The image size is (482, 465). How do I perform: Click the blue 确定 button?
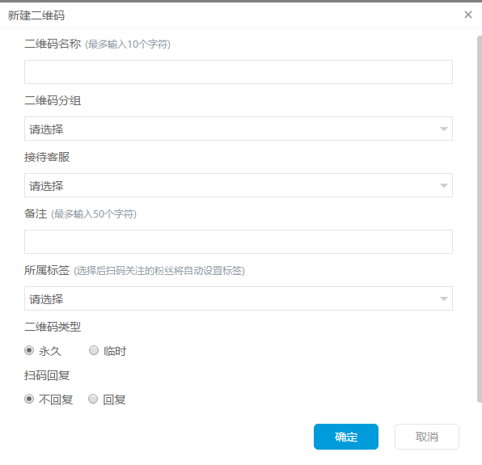tap(346, 437)
